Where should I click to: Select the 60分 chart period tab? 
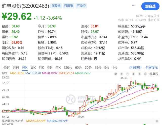[x=78, y=67]
